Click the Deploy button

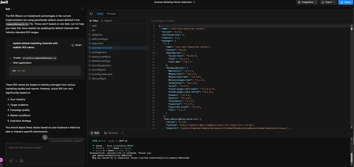click(x=345, y=2)
